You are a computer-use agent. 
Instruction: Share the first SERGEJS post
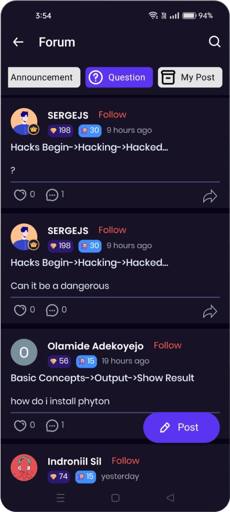210,196
